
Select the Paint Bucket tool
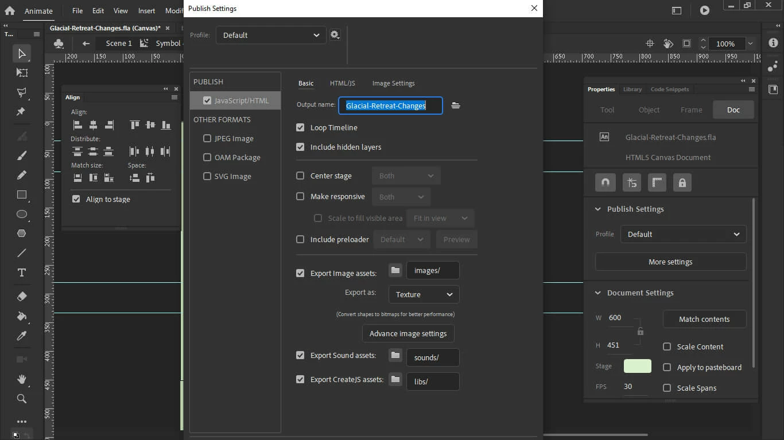point(22,316)
